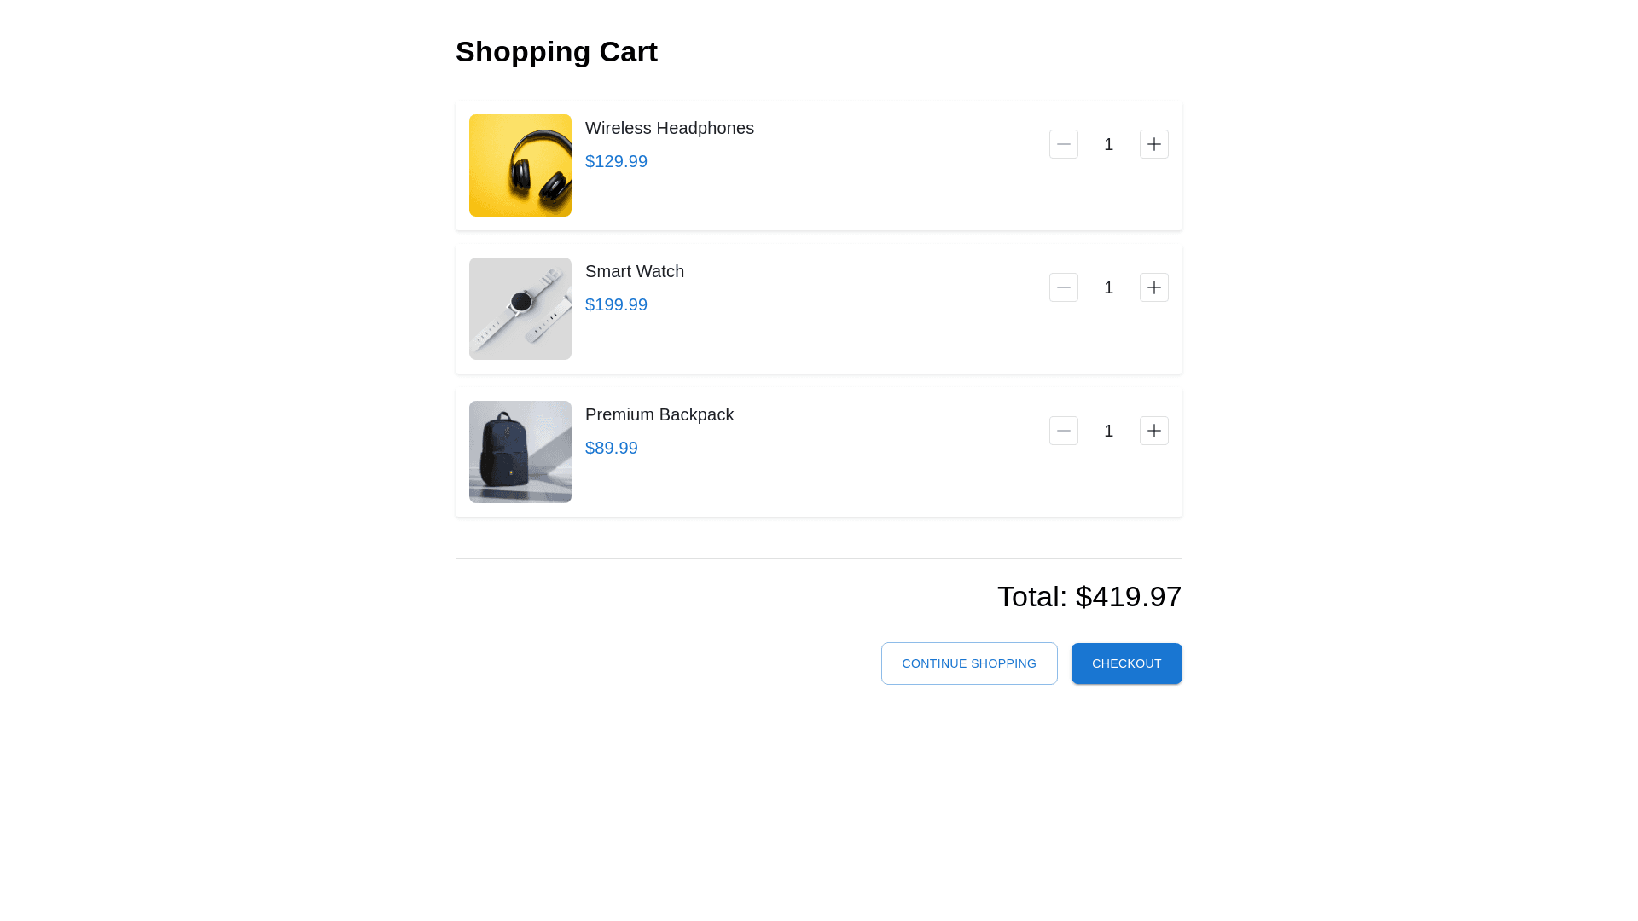Click the $129.99 headphones price
The image size is (1638, 921).
coord(616,161)
